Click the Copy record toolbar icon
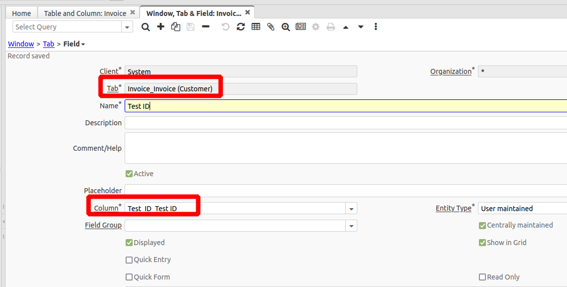The width and height of the screenshot is (567, 287). [x=176, y=27]
